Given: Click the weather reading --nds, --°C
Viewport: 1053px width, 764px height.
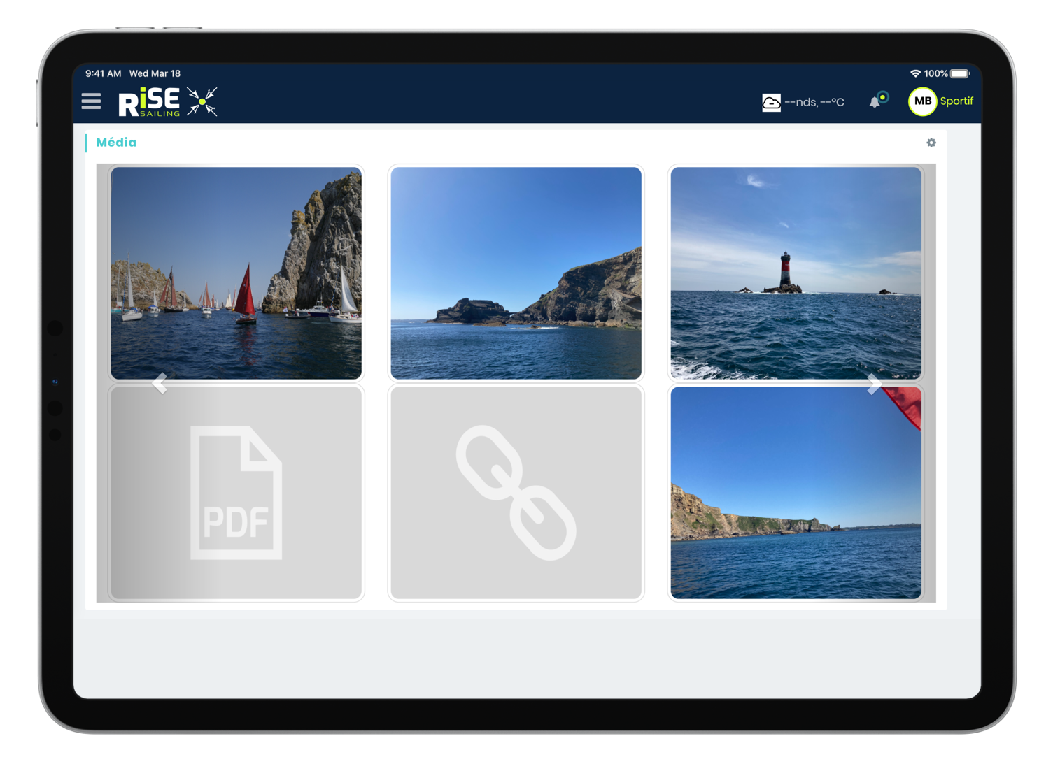Looking at the screenshot, I should coord(814,102).
